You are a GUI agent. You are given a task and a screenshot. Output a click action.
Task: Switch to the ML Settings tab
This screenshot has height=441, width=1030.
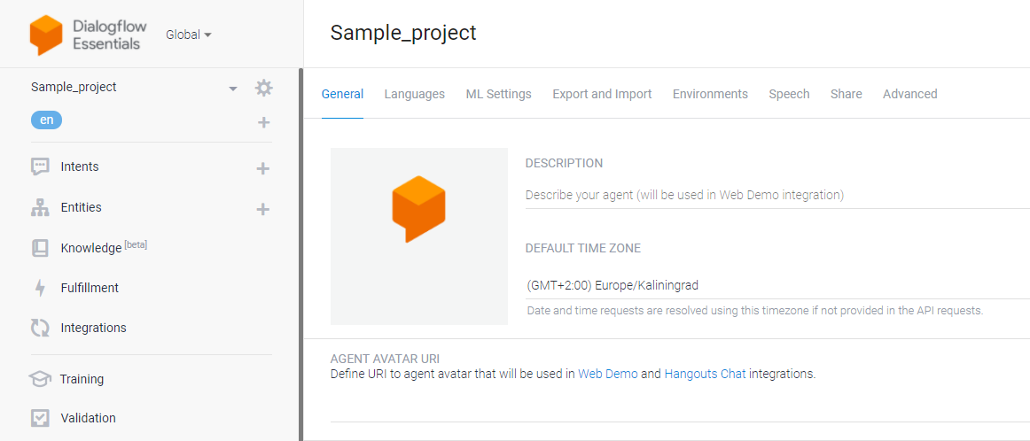click(x=498, y=94)
